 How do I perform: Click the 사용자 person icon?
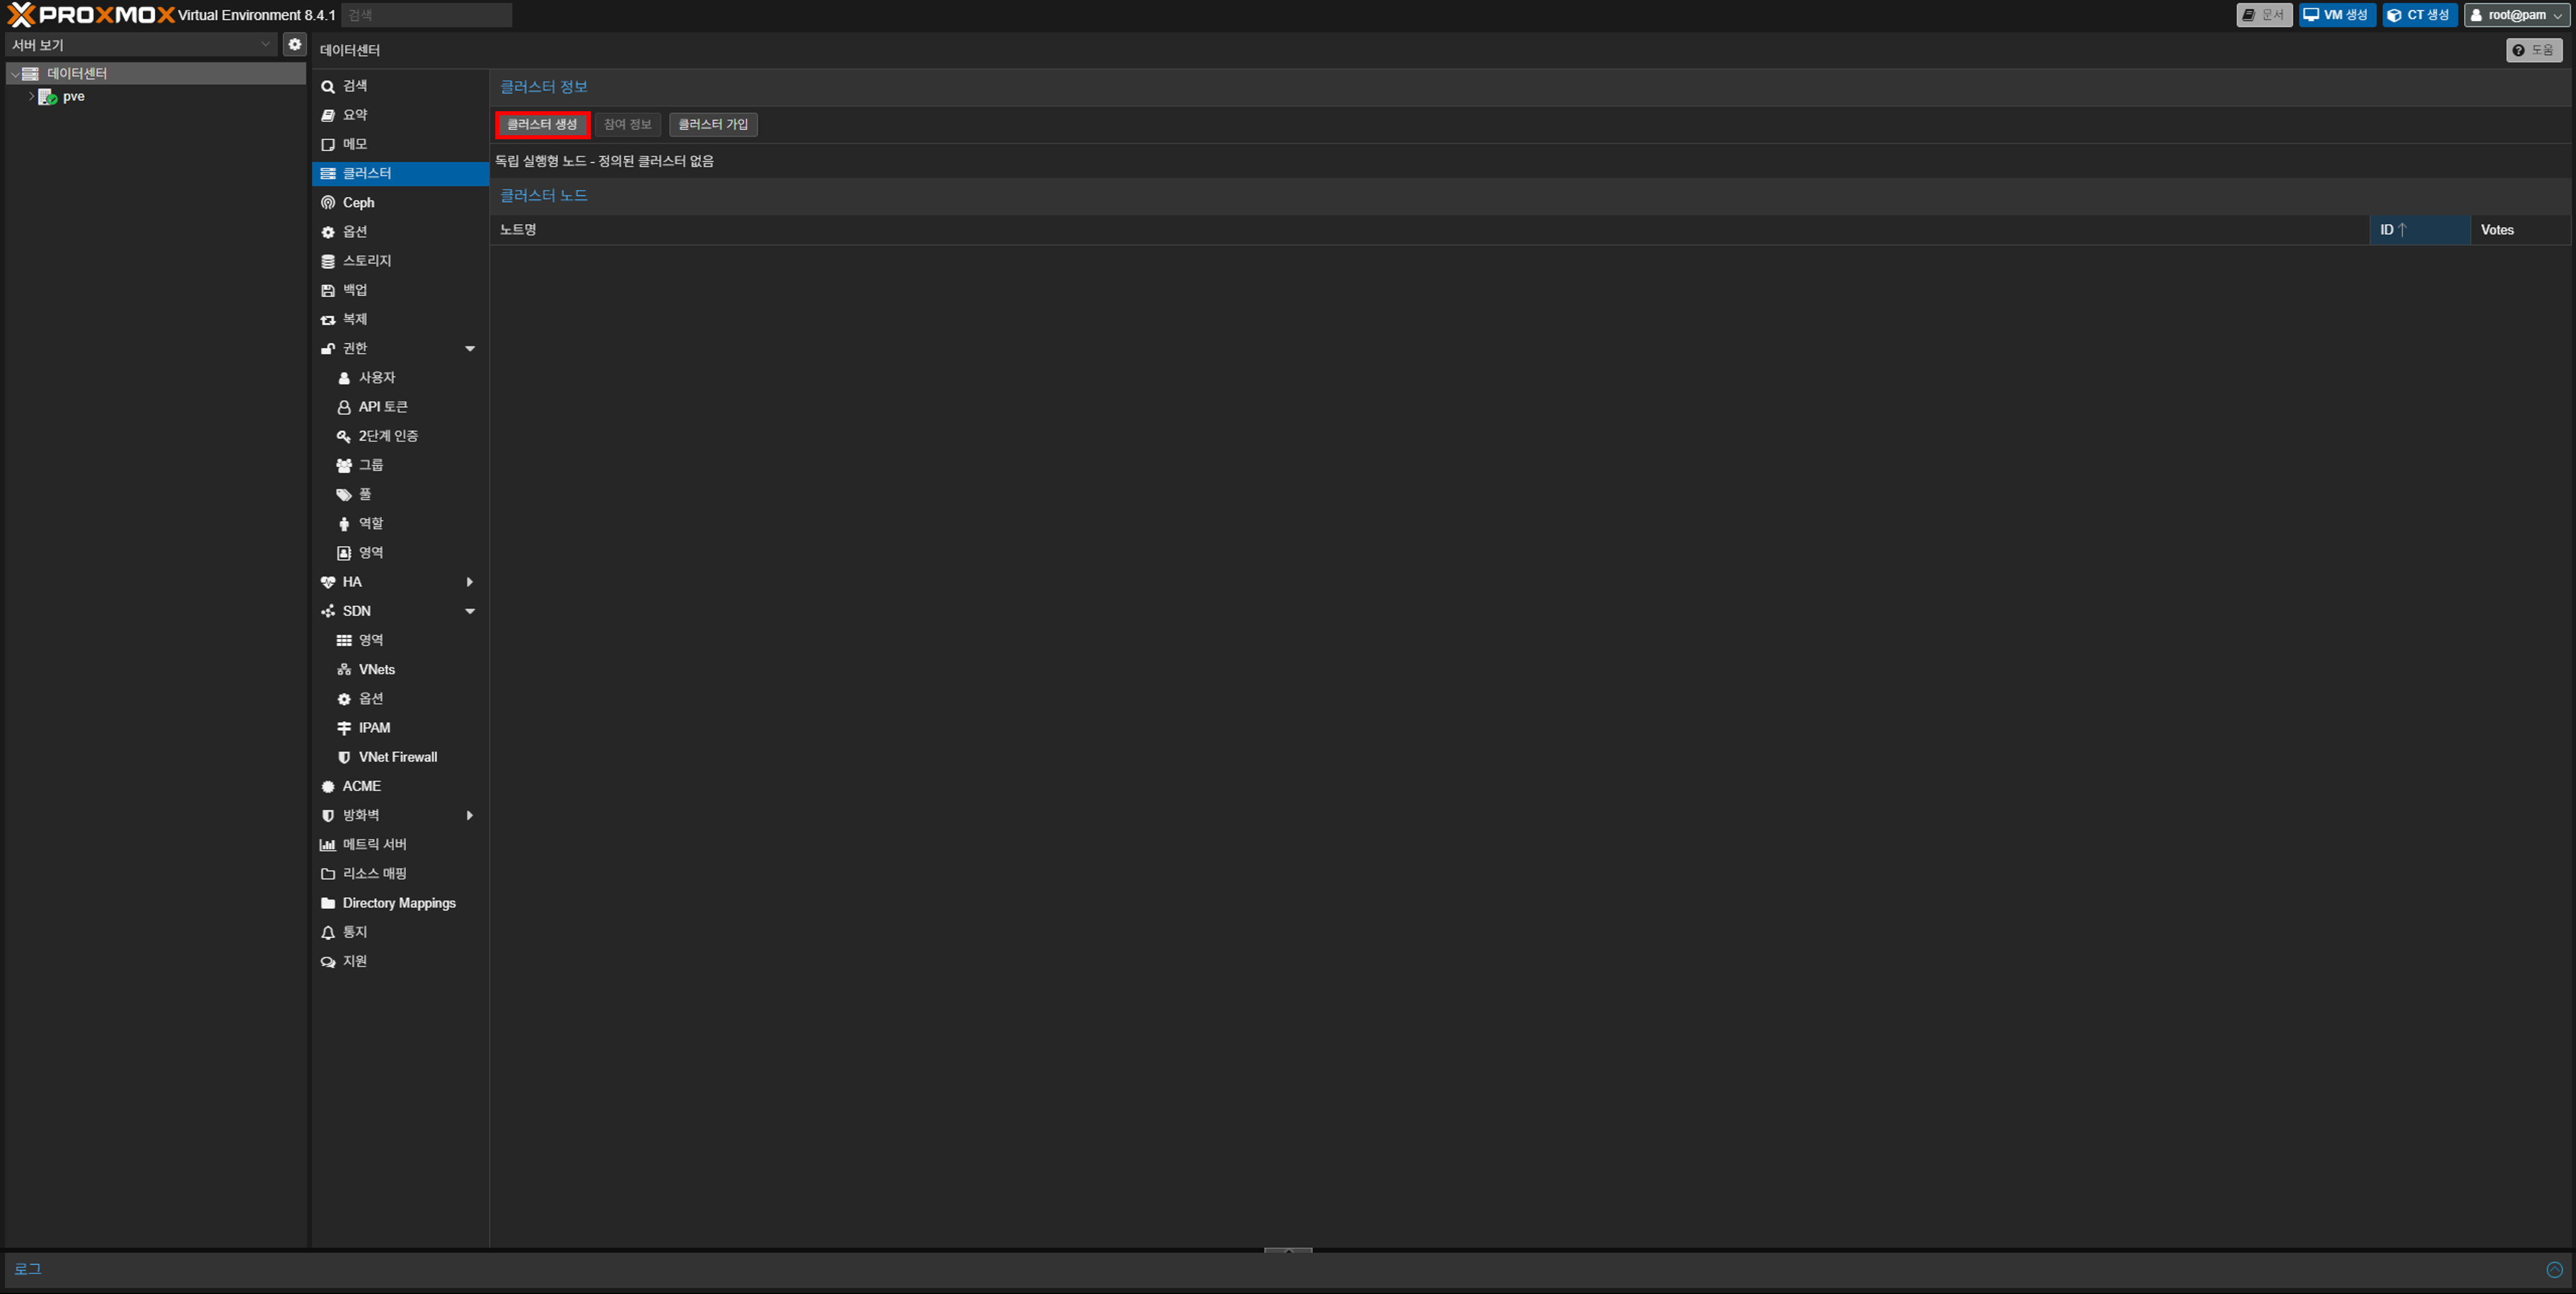point(343,378)
